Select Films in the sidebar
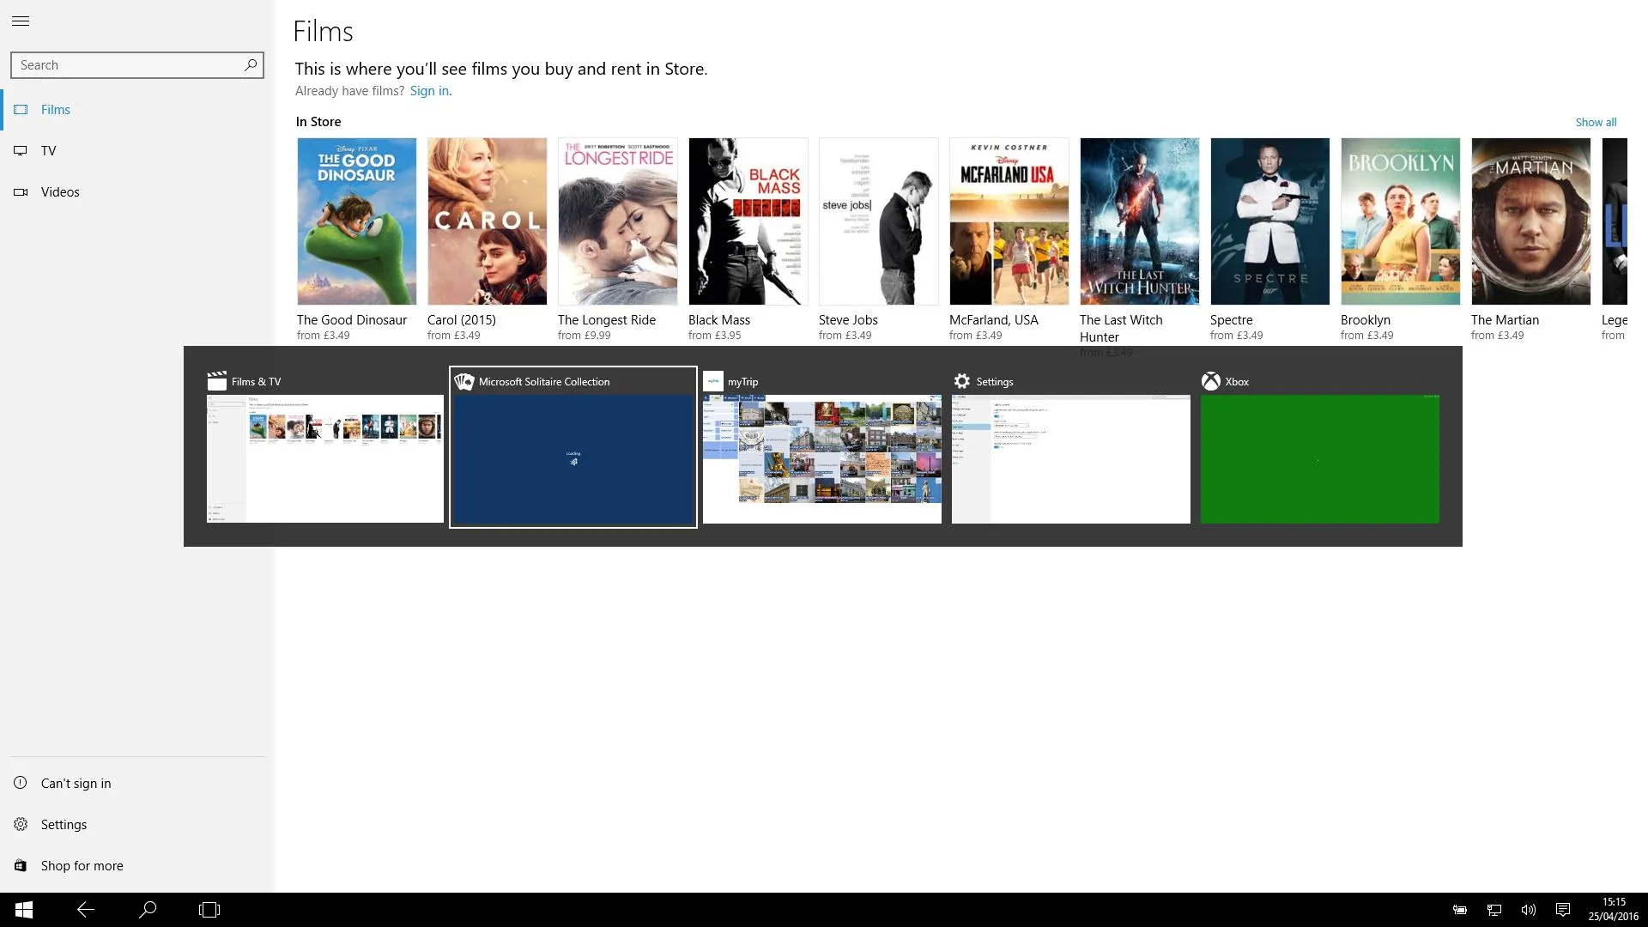 pyautogui.click(x=55, y=110)
